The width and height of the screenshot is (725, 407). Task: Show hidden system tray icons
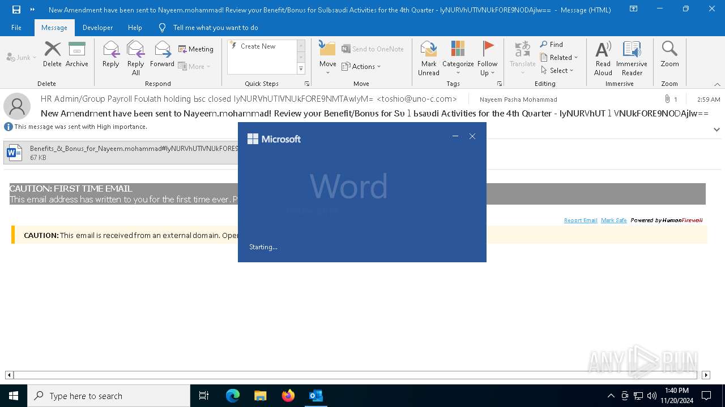pos(611,396)
